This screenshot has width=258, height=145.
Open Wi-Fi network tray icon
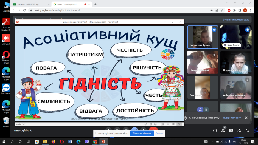pos(225,141)
